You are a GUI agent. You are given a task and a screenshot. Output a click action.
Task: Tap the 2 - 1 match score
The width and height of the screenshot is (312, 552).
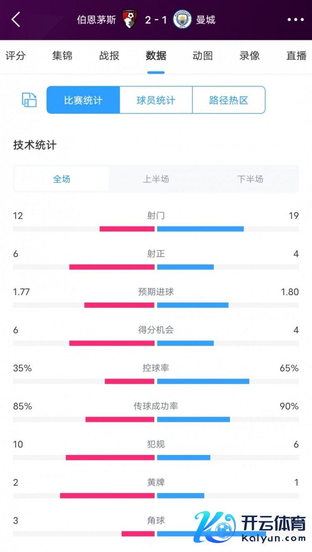coord(156,20)
